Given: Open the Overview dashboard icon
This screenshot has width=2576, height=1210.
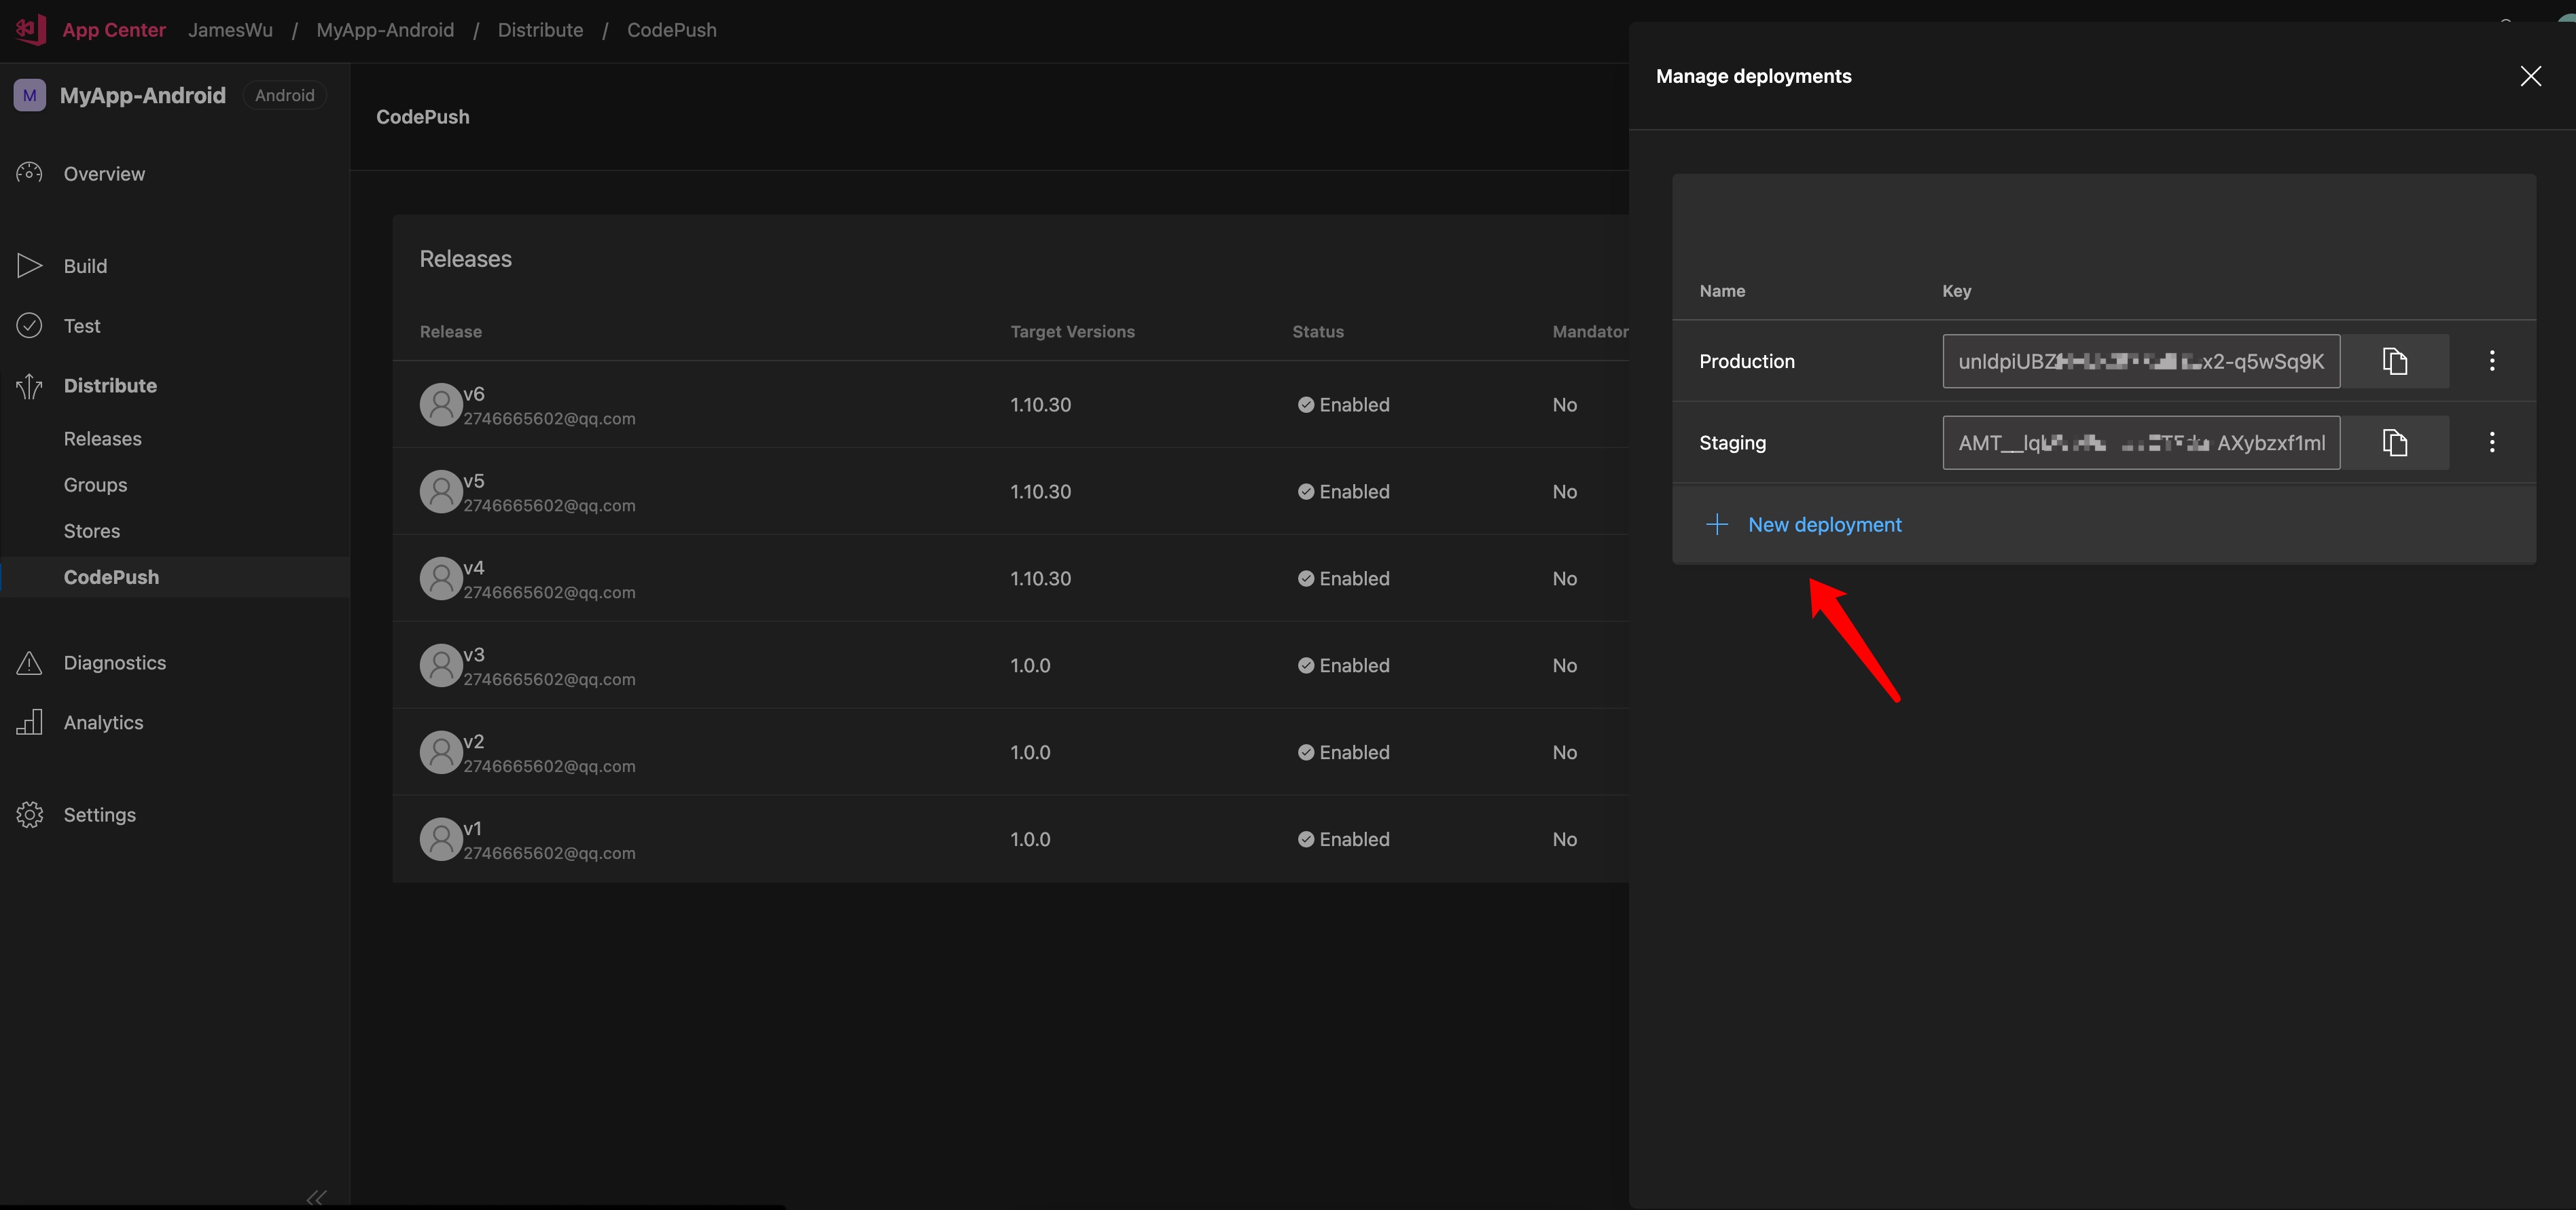Looking at the screenshot, I should coord(29,173).
